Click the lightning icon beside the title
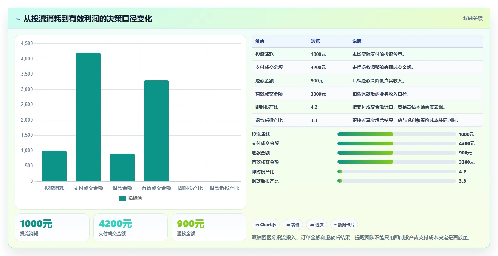The image size is (498, 256). (18, 19)
